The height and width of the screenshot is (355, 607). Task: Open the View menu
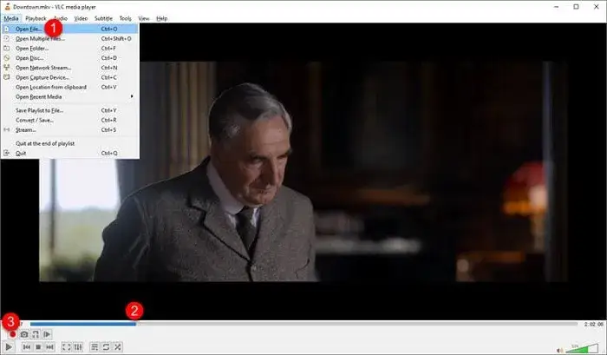144,18
